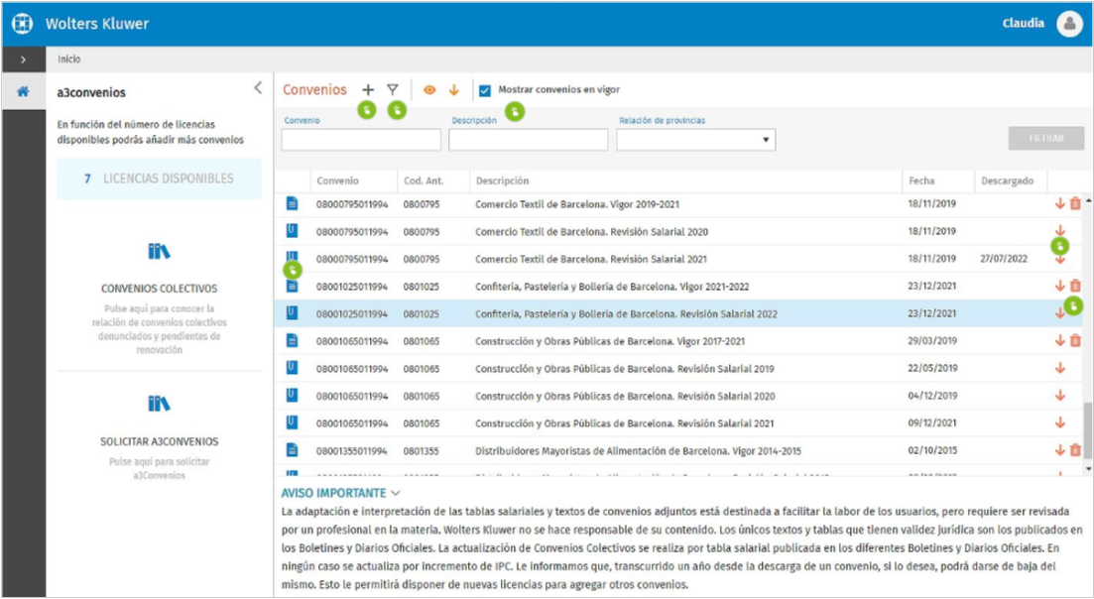The image size is (1094, 599).
Task: Download Construcción Revisión Salarial 2021
Action: point(1060,422)
